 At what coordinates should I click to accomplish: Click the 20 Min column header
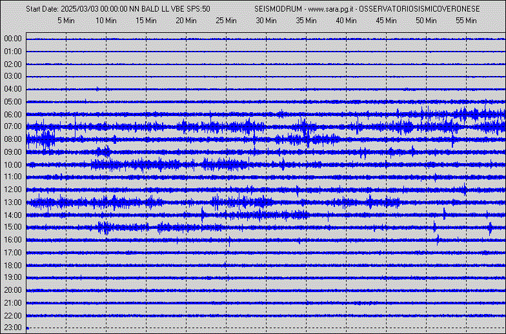(x=186, y=21)
